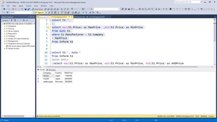Collapse the NITRO-CUL server node
Image resolution: width=217 pixels, height=122 pixels.
tap(2, 24)
